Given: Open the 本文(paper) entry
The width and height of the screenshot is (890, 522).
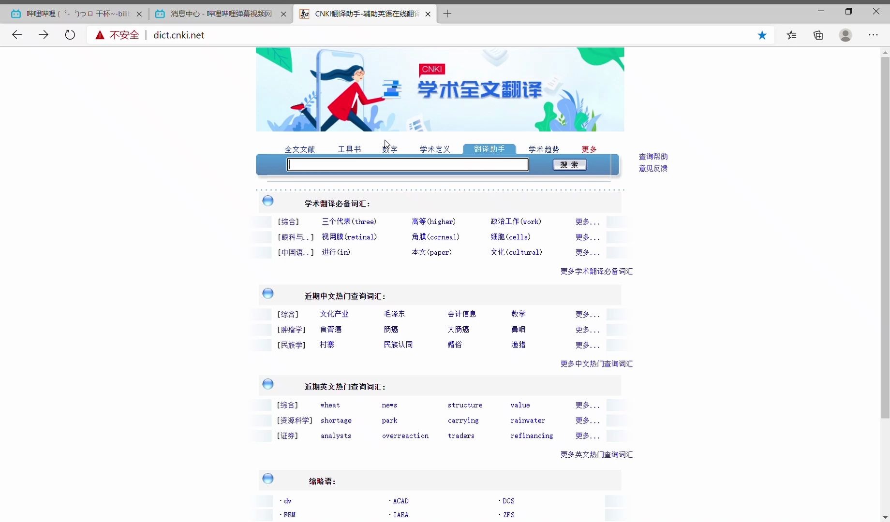Looking at the screenshot, I should [x=432, y=252].
